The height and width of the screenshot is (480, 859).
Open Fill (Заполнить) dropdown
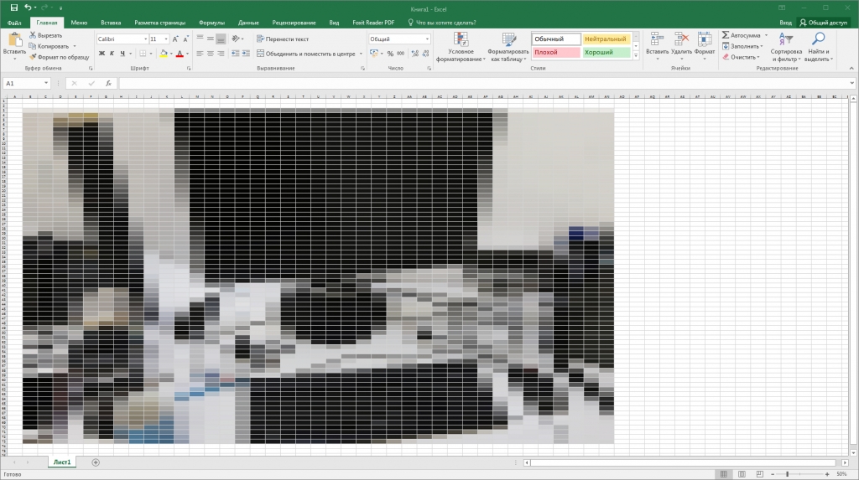click(742, 46)
